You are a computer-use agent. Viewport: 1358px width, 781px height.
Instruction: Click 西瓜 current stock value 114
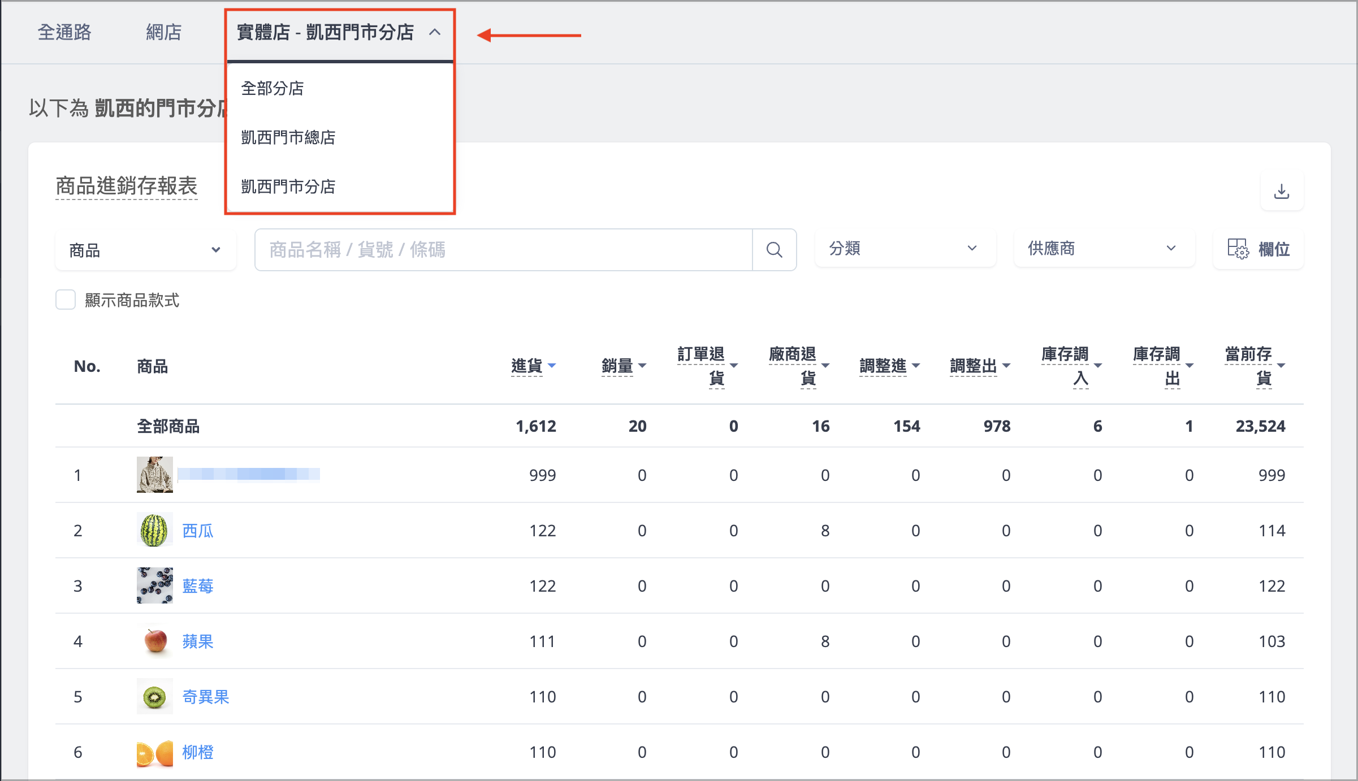[x=1271, y=531]
